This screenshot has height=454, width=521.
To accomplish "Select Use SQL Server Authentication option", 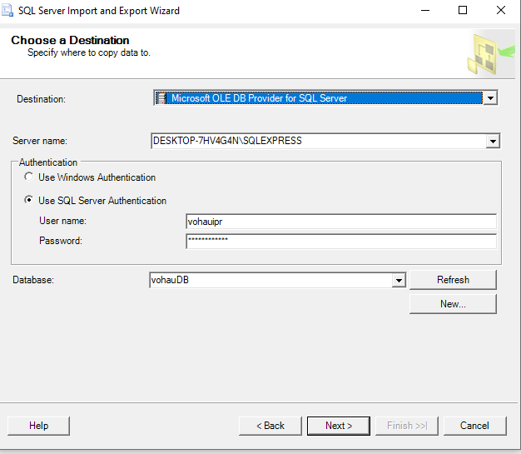I will [29, 201].
